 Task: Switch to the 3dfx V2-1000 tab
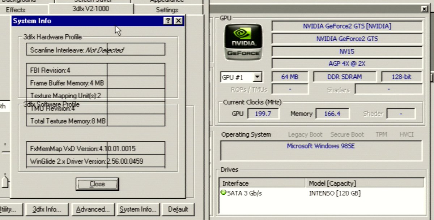[90, 9]
